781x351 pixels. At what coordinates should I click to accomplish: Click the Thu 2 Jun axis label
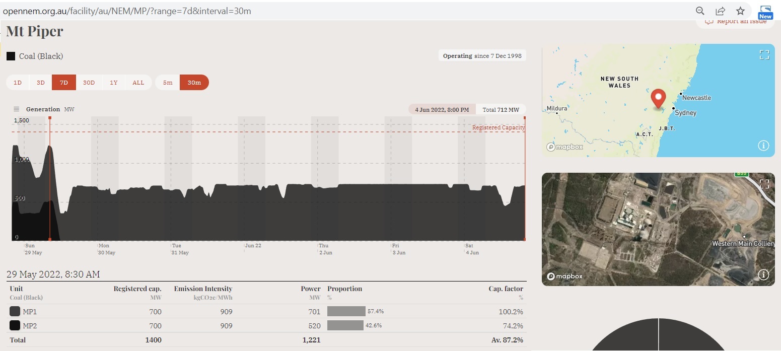point(325,249)
